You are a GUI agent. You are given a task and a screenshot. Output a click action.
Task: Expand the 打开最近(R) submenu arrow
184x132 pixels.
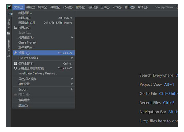(x=72, y=37)
